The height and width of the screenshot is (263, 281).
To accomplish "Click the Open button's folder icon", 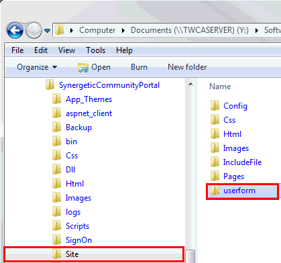I will [x=83, y=68].
